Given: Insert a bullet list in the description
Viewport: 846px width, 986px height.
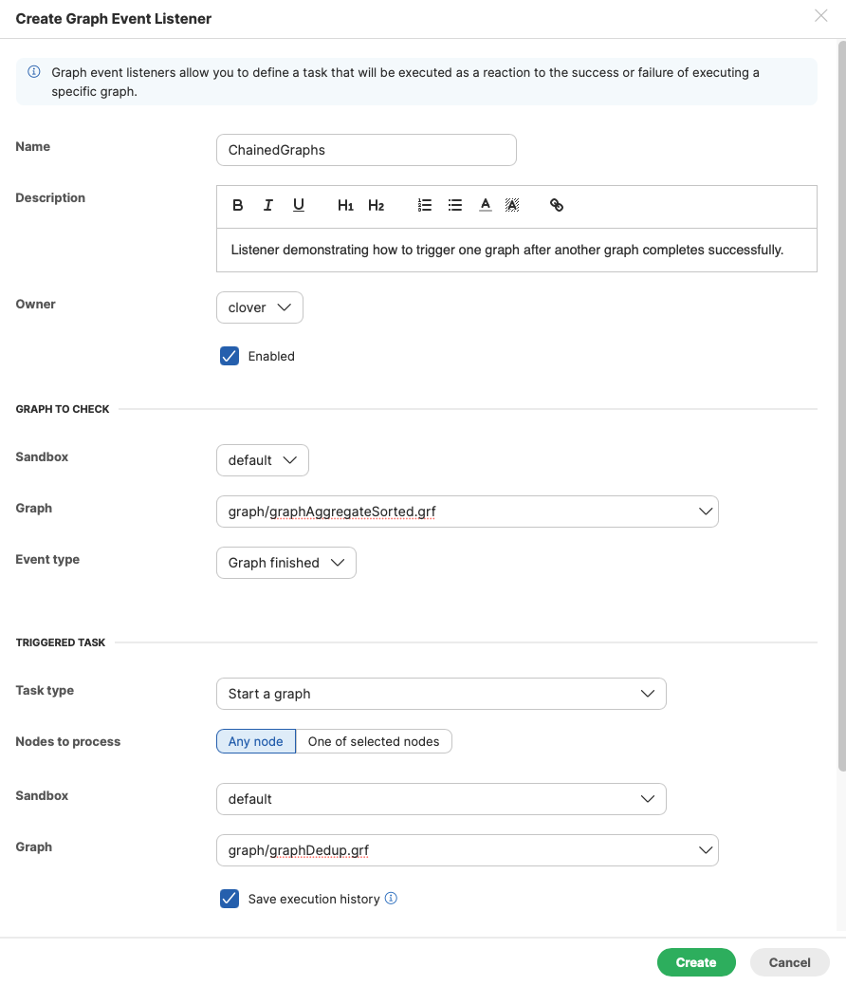Looking at the screenshot, I should click(x=454, y=205).
